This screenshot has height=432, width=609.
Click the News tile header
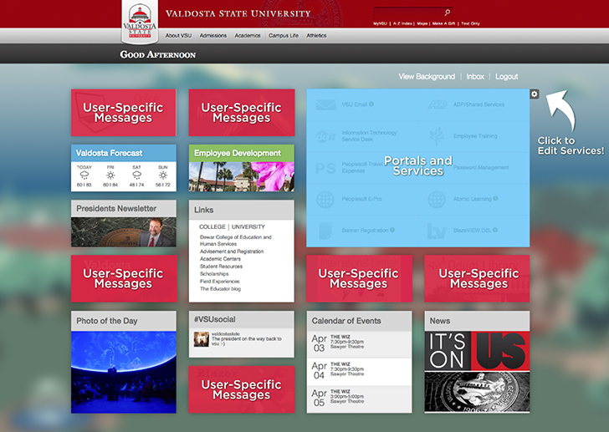pyautogui.click(x=477, y=321)
